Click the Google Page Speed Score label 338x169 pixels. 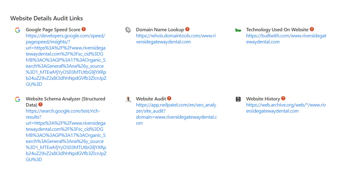pyautogui.click(x=53, y=30)
